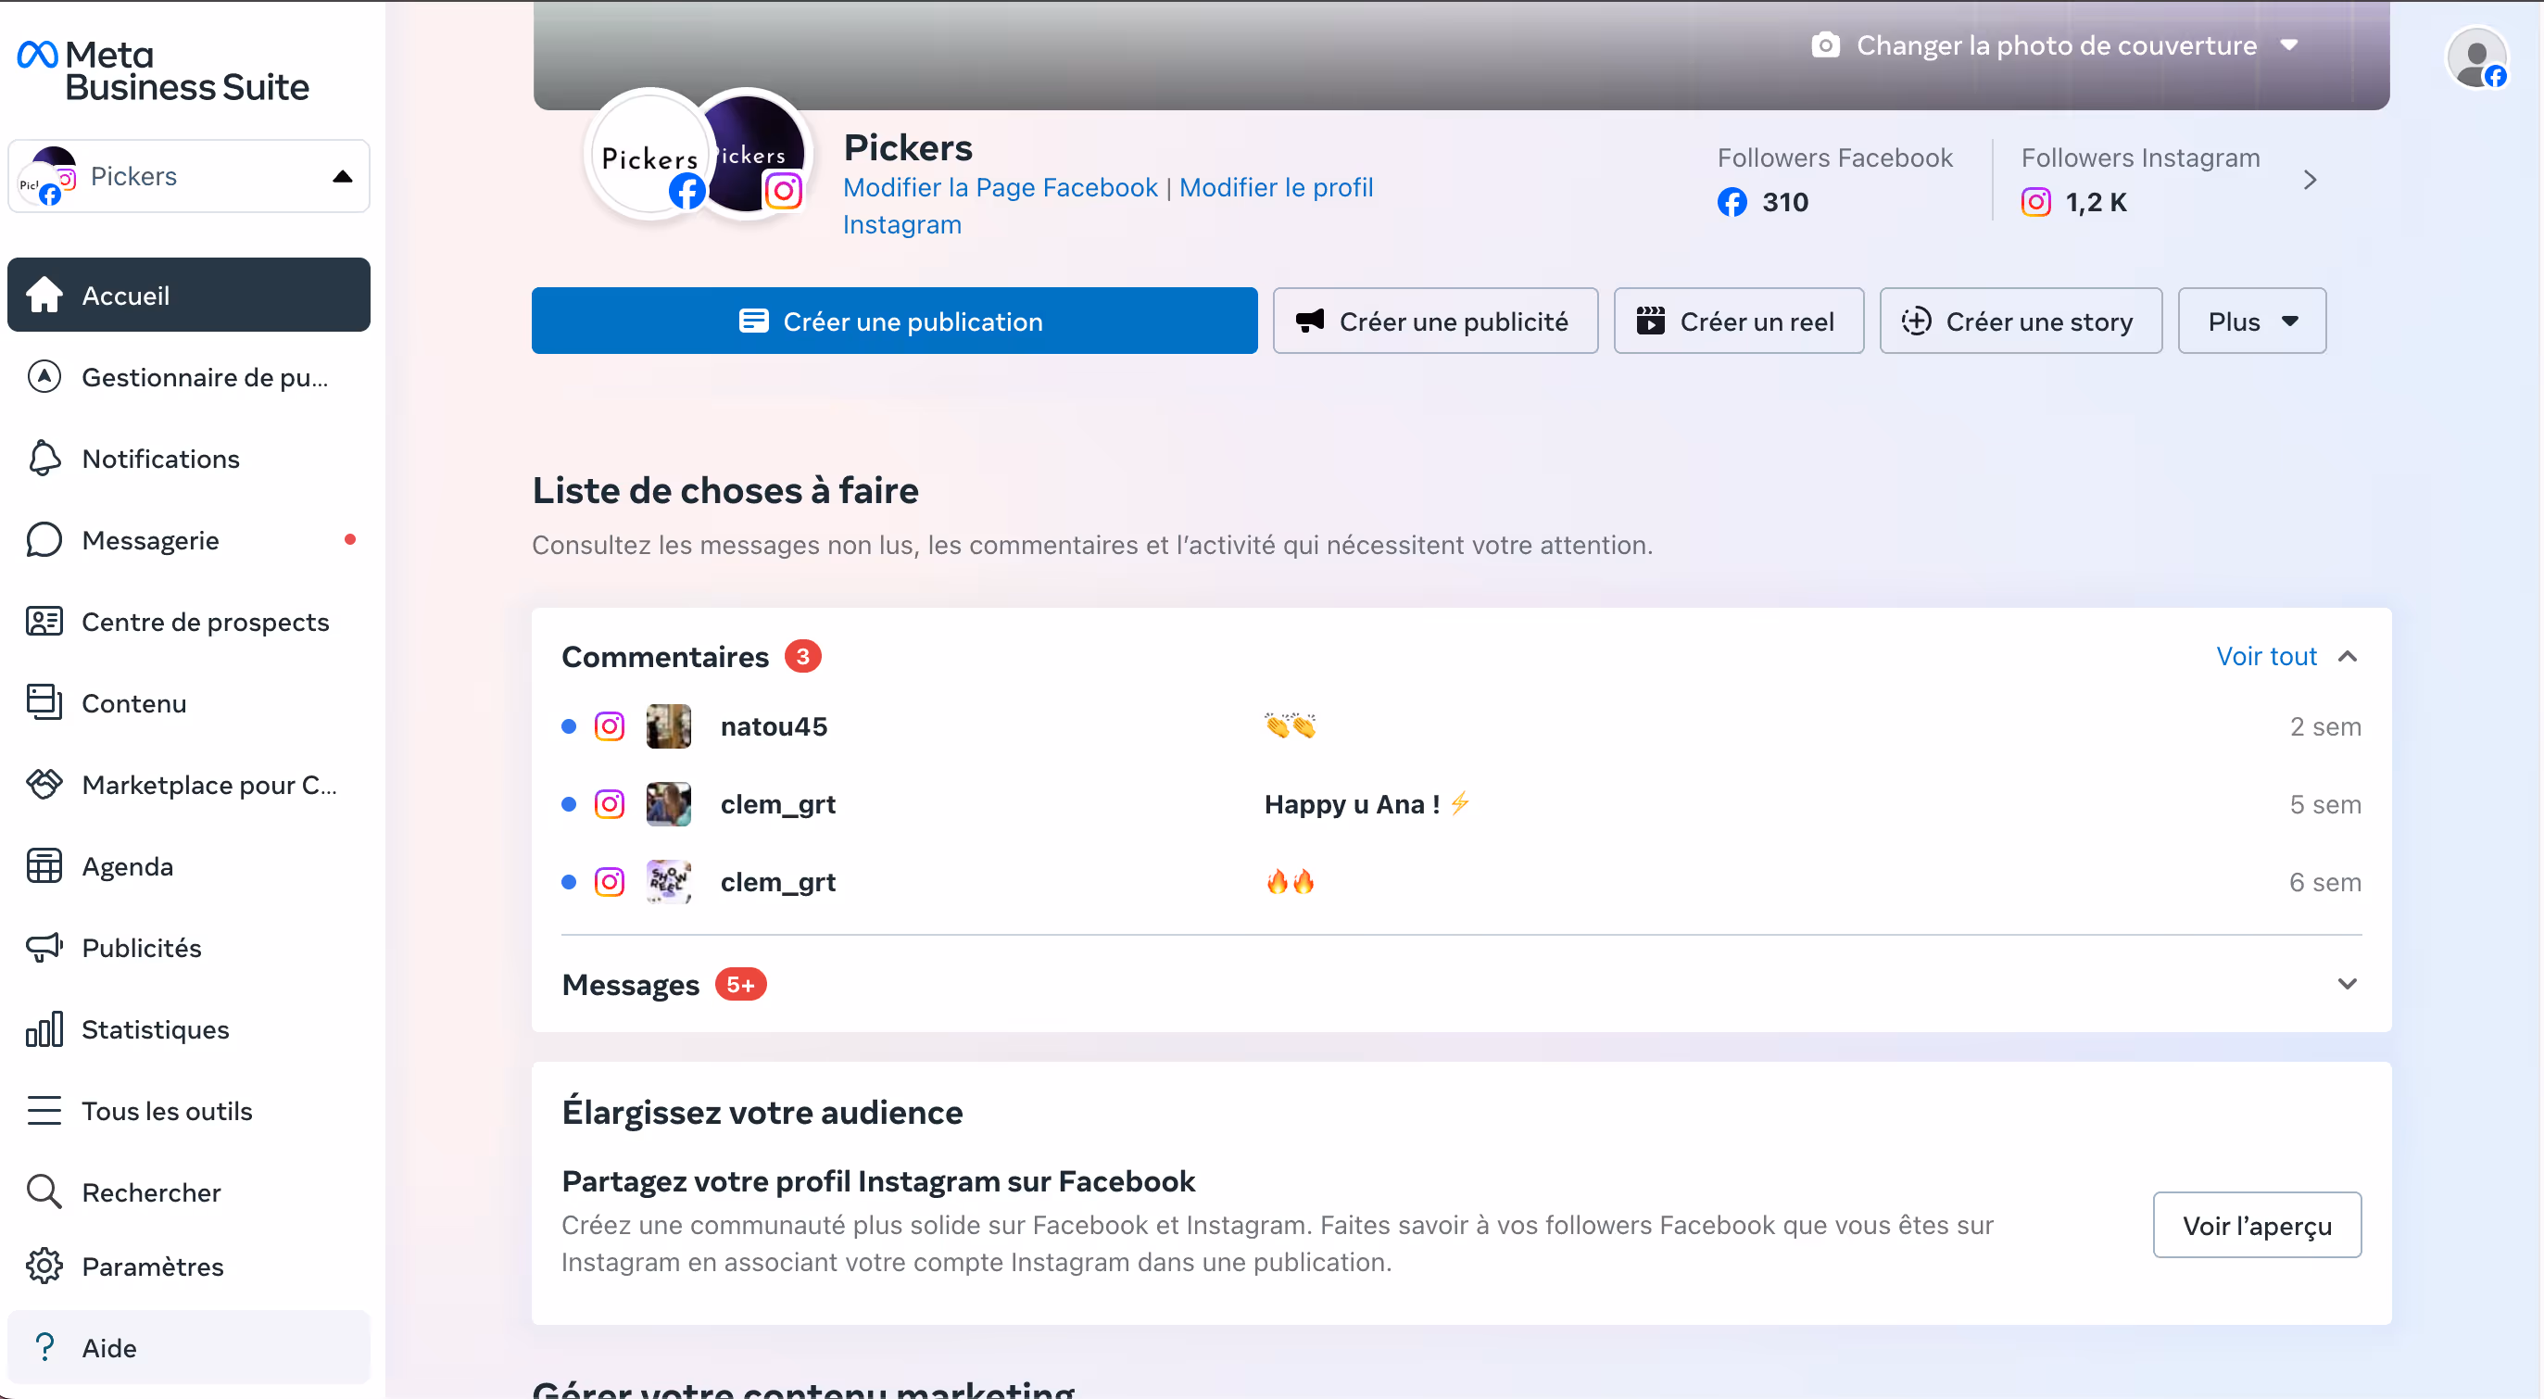
Task: Click the Statistiques bar chart icon
Action: click(44, 1028)
